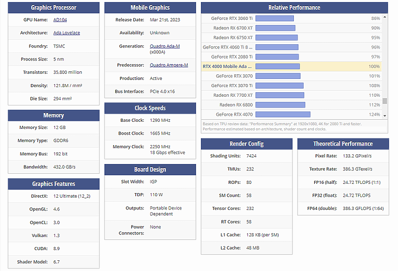Click the Relative Performance section header
Screen dimensions: 398x271
[x=294, y=8]
